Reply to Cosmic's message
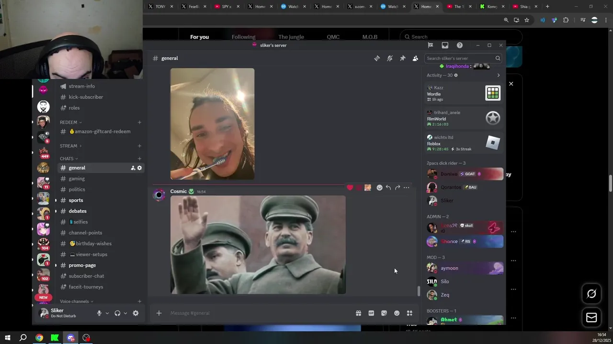Viewport: 613px width, 344px height. (x=388, y=188)
